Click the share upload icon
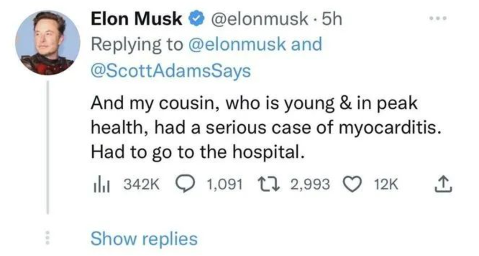 pos(444,183)
